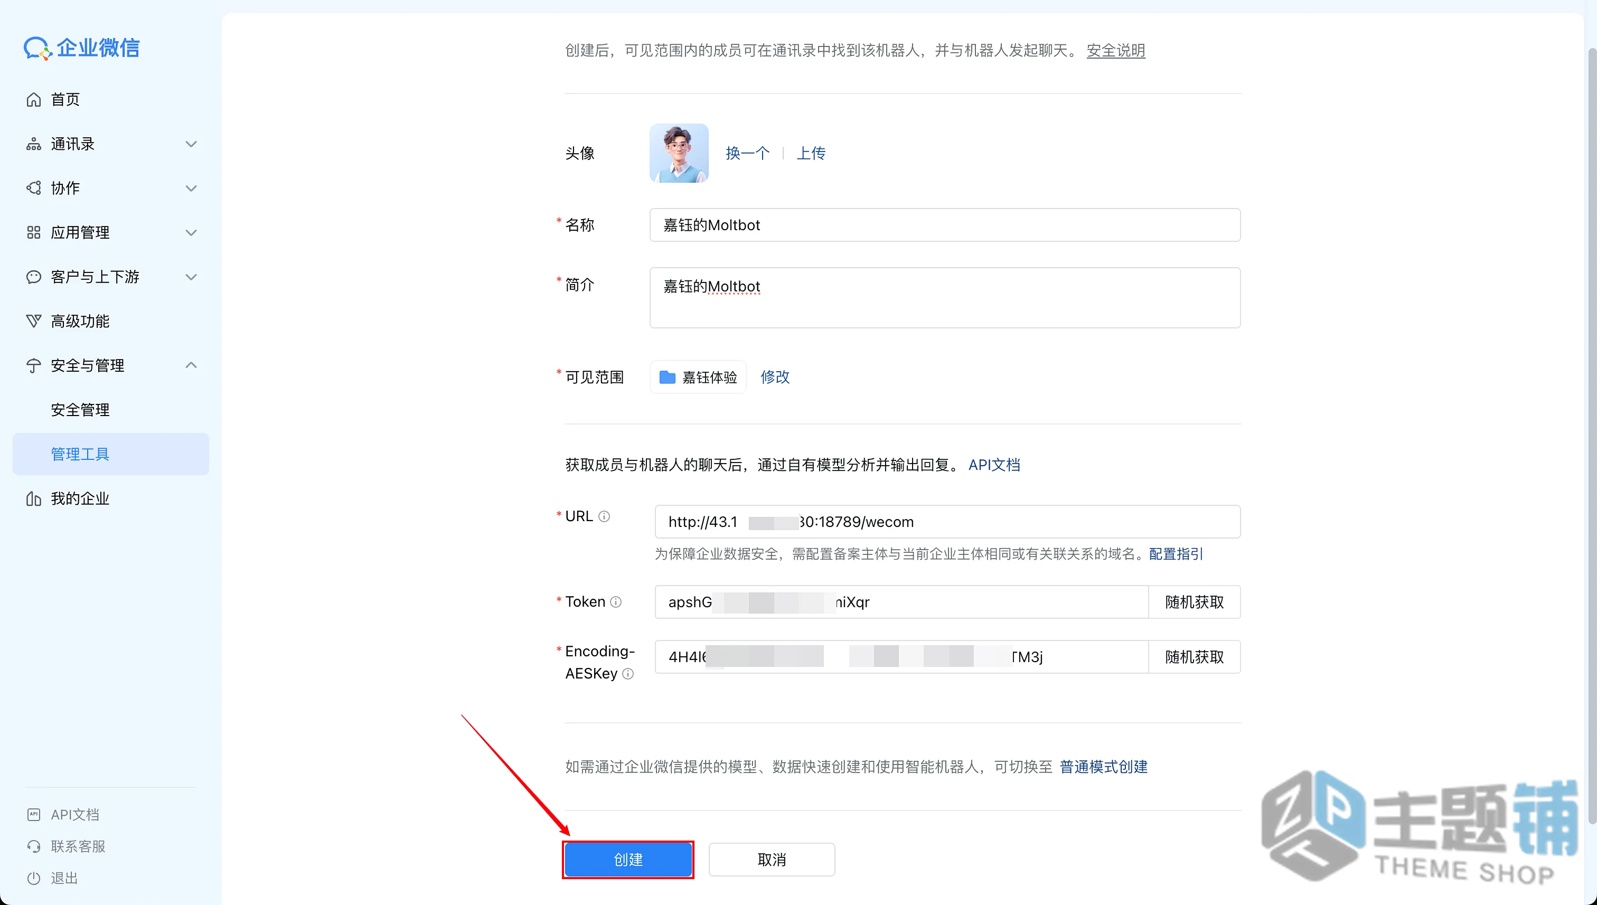Open the 通讯录 menu label
This screenshot has height=905, width=1597.
pos(73,144)
